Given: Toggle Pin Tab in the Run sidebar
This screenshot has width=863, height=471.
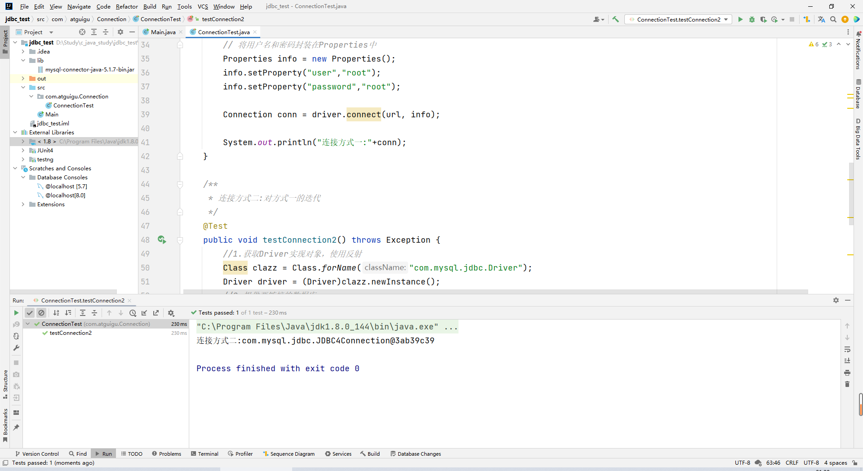Looking at the screenshot, I should click(x=16, y=427).
